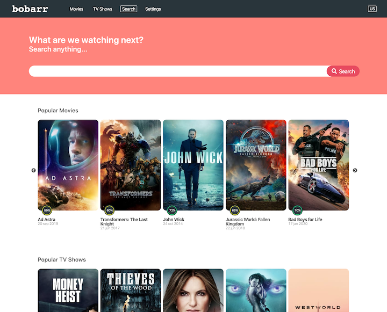The height and width of the screenshot is (312, 387).
Task: Open the Bad Boys for Life poster
Action: [x=319, y=165]
